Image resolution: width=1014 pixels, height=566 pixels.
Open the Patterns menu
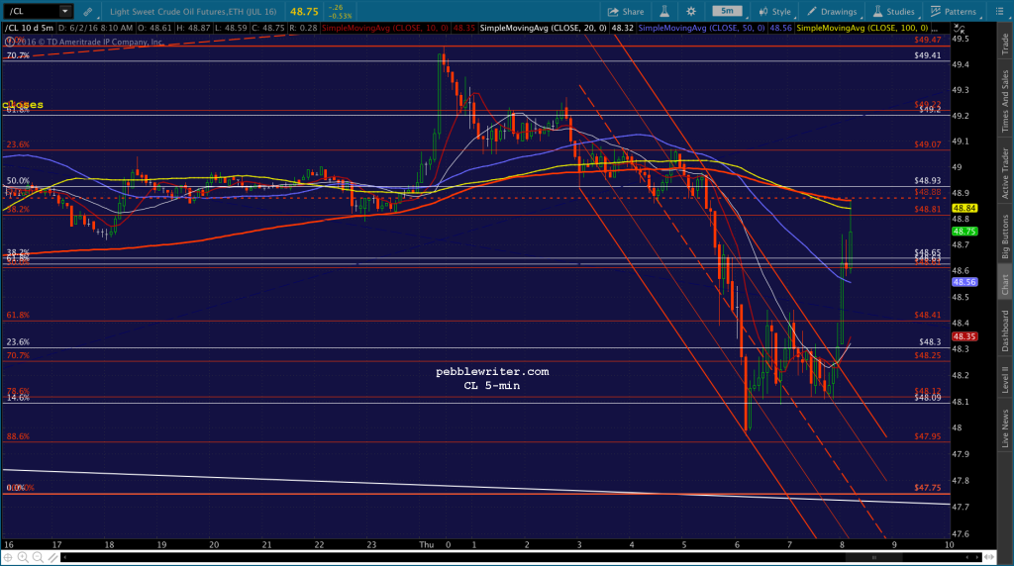(954, 12)
